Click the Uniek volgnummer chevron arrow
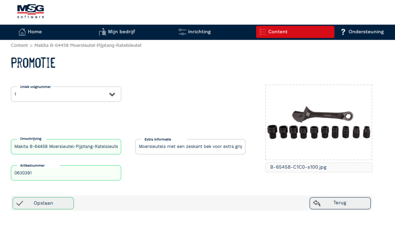Screen dimensions: 395x246 pyautogui.click(x=112, y=94)
